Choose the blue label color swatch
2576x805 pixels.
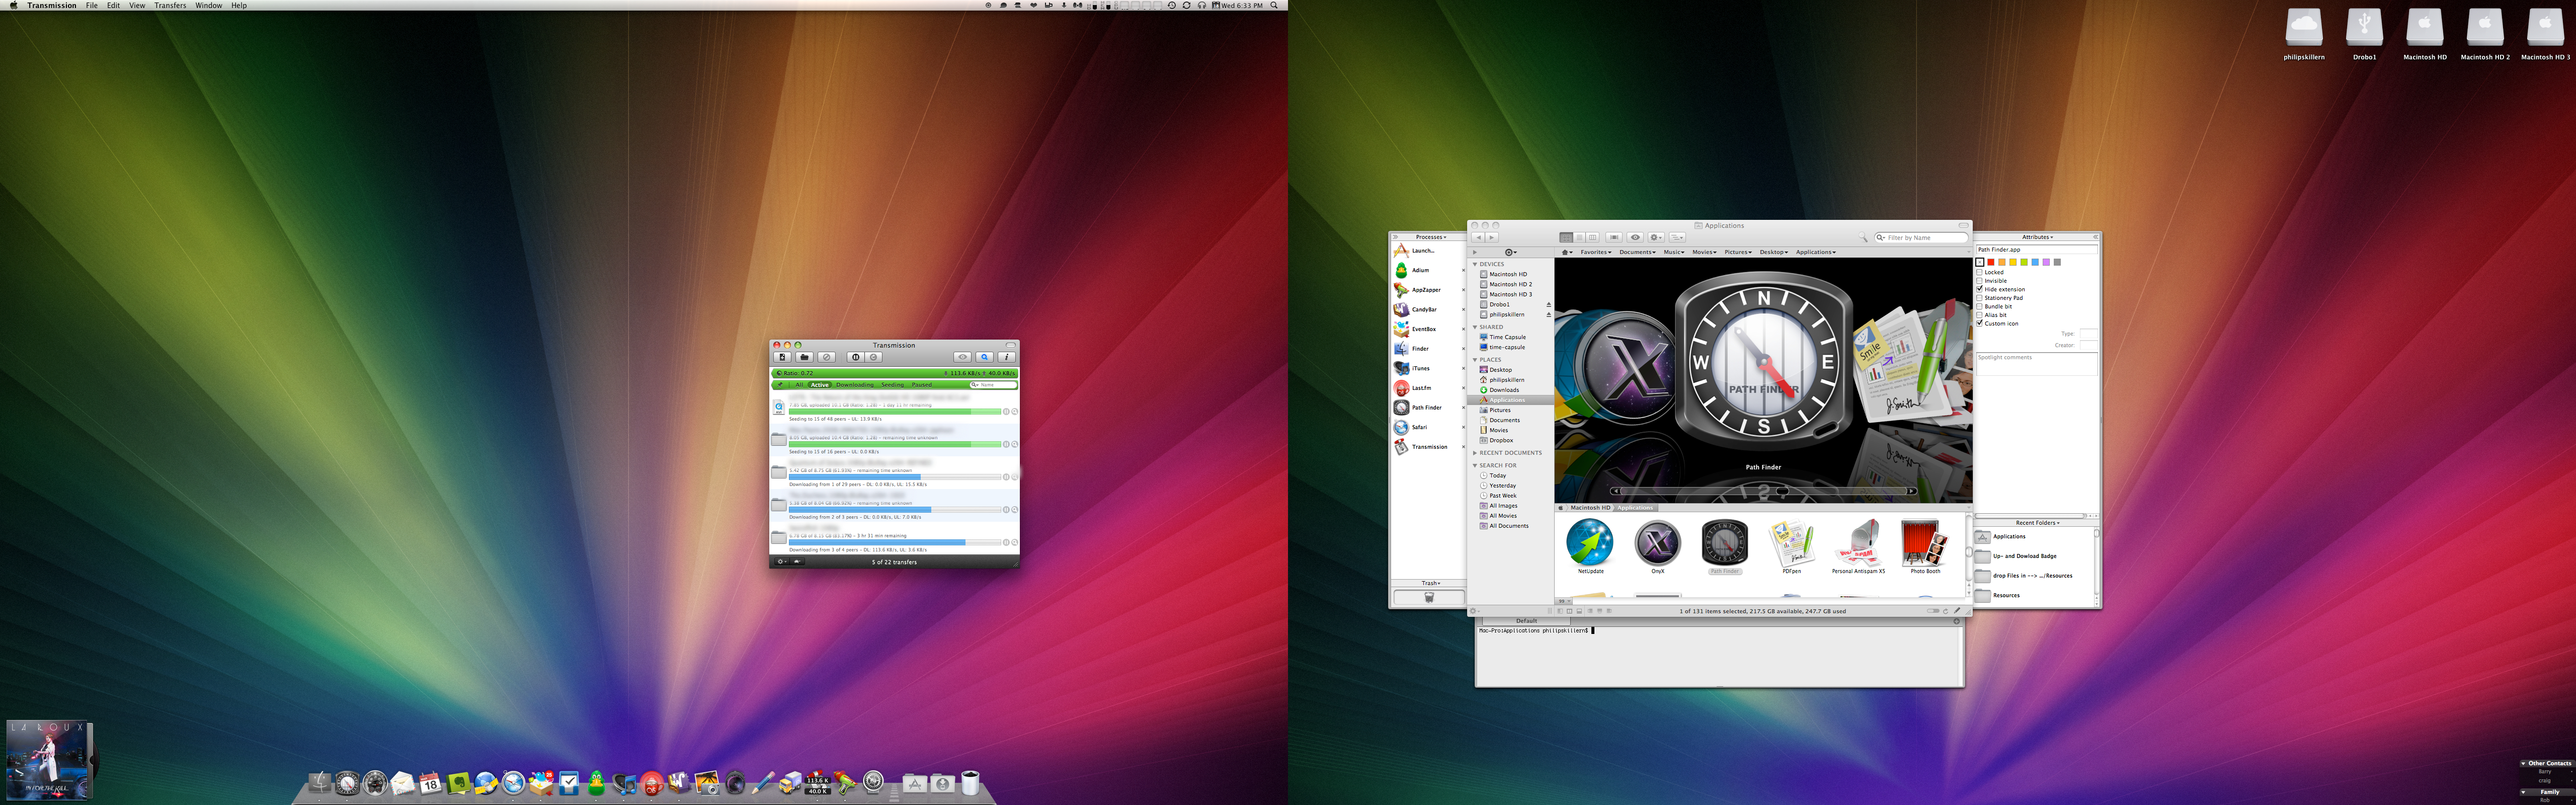coord(2034,262)
